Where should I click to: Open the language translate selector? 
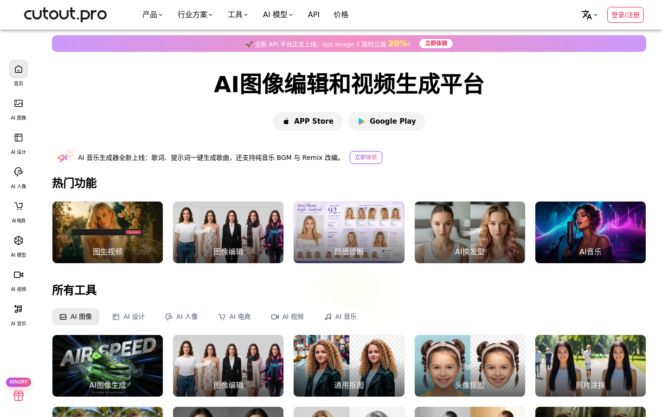point(589,15)
